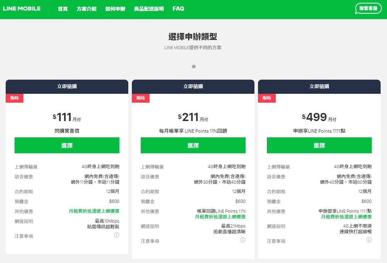Click the 選擇申辦類型 heading
Viewport: 387px width, 263px height.
(193, 37)
